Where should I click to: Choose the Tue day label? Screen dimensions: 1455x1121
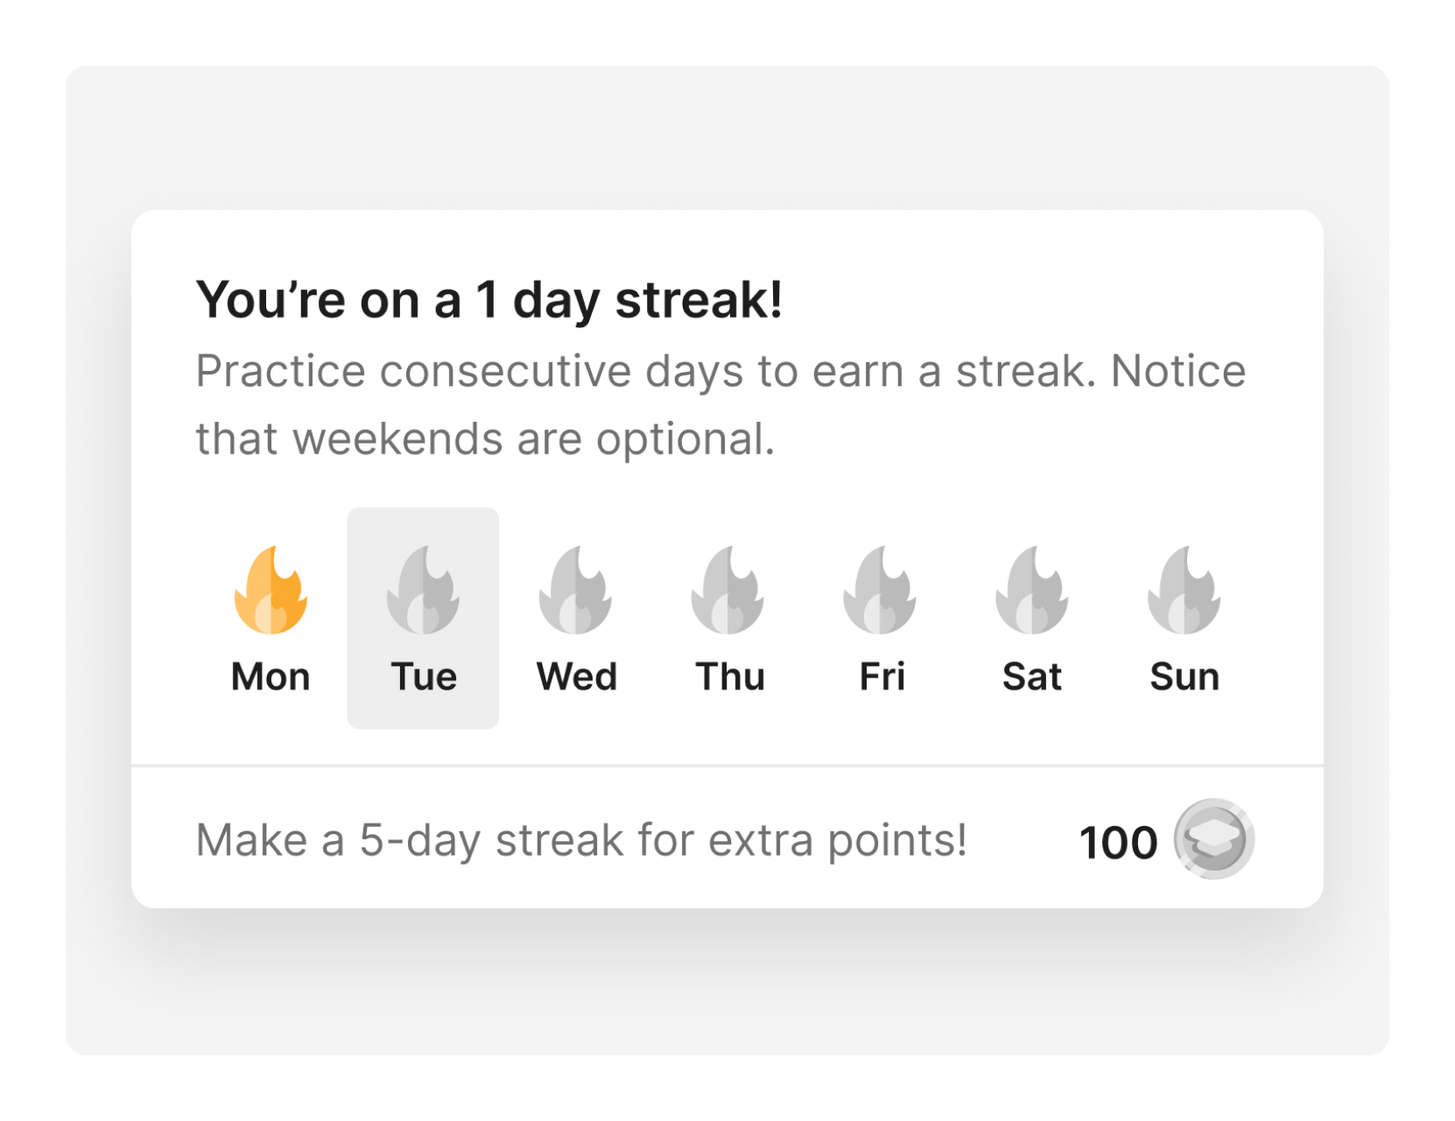pos(424,676)
